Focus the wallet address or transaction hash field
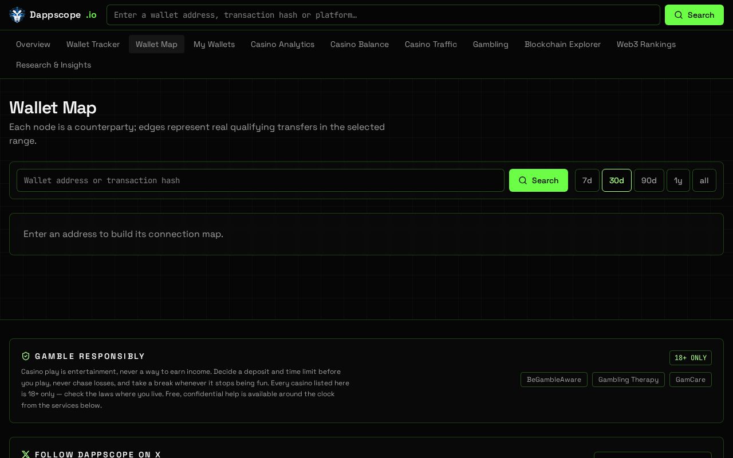 click(261, 180)
